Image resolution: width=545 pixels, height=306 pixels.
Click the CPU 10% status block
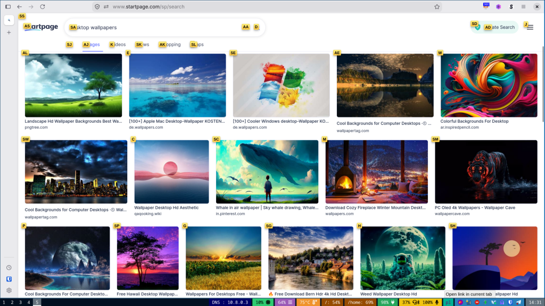262,302
